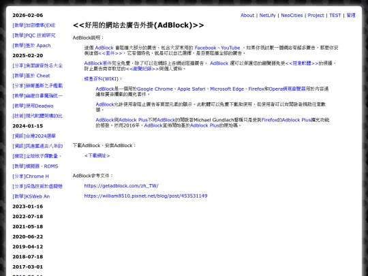368x276 pixels.
Task: Expand the 2022-07-18 date group
Action: [28, 217]
